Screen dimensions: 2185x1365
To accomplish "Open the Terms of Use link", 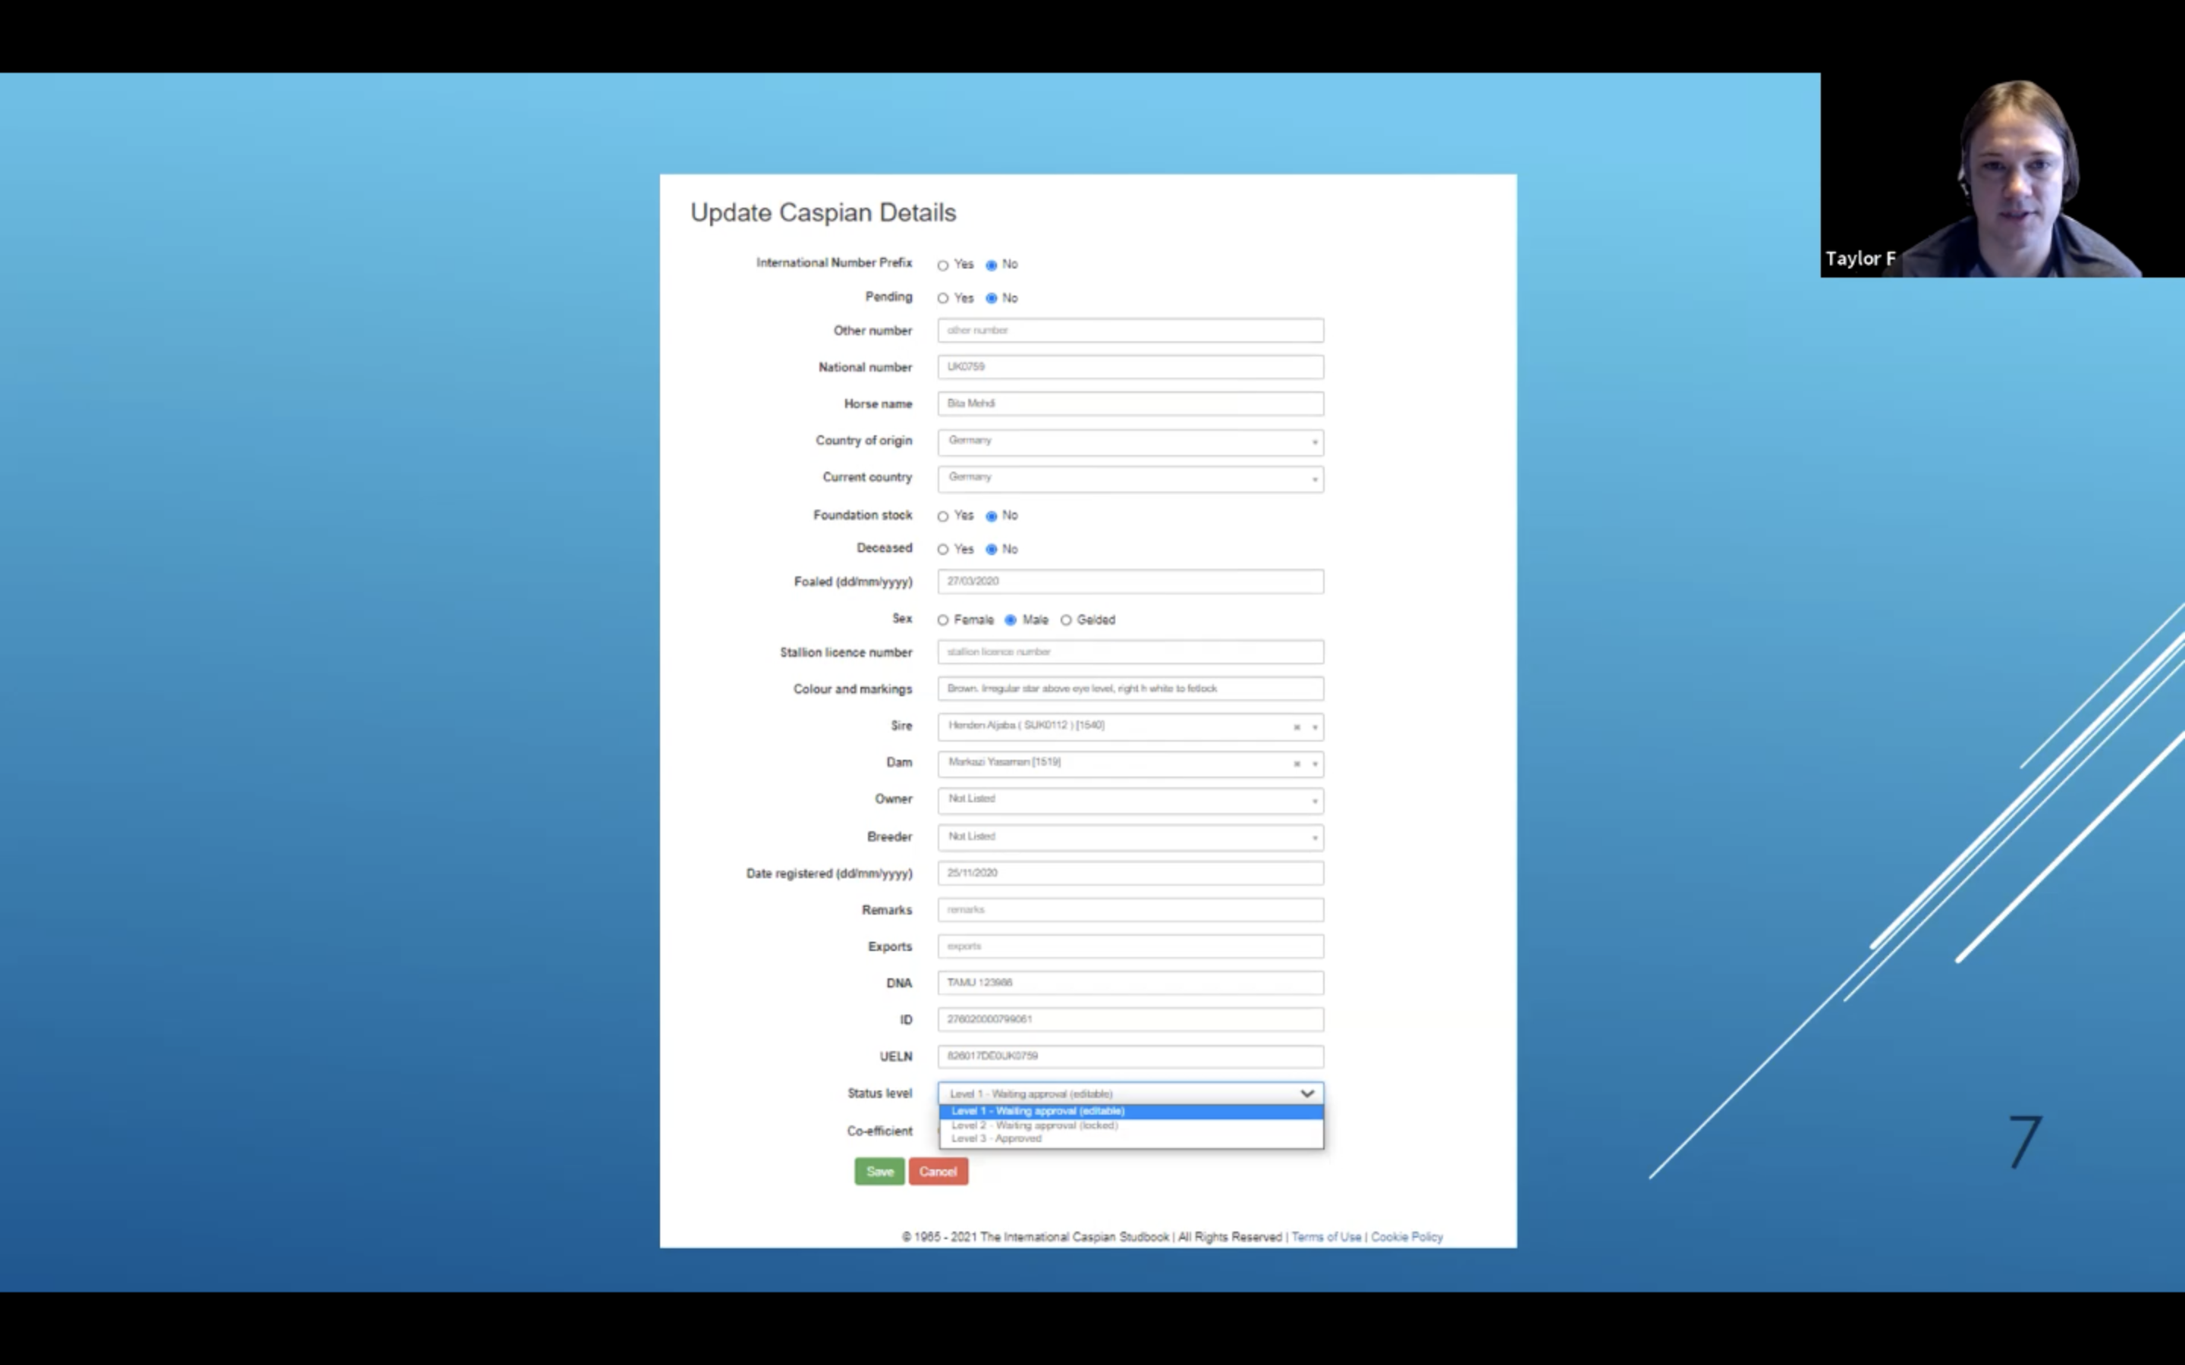I will click(1325, 1237).
